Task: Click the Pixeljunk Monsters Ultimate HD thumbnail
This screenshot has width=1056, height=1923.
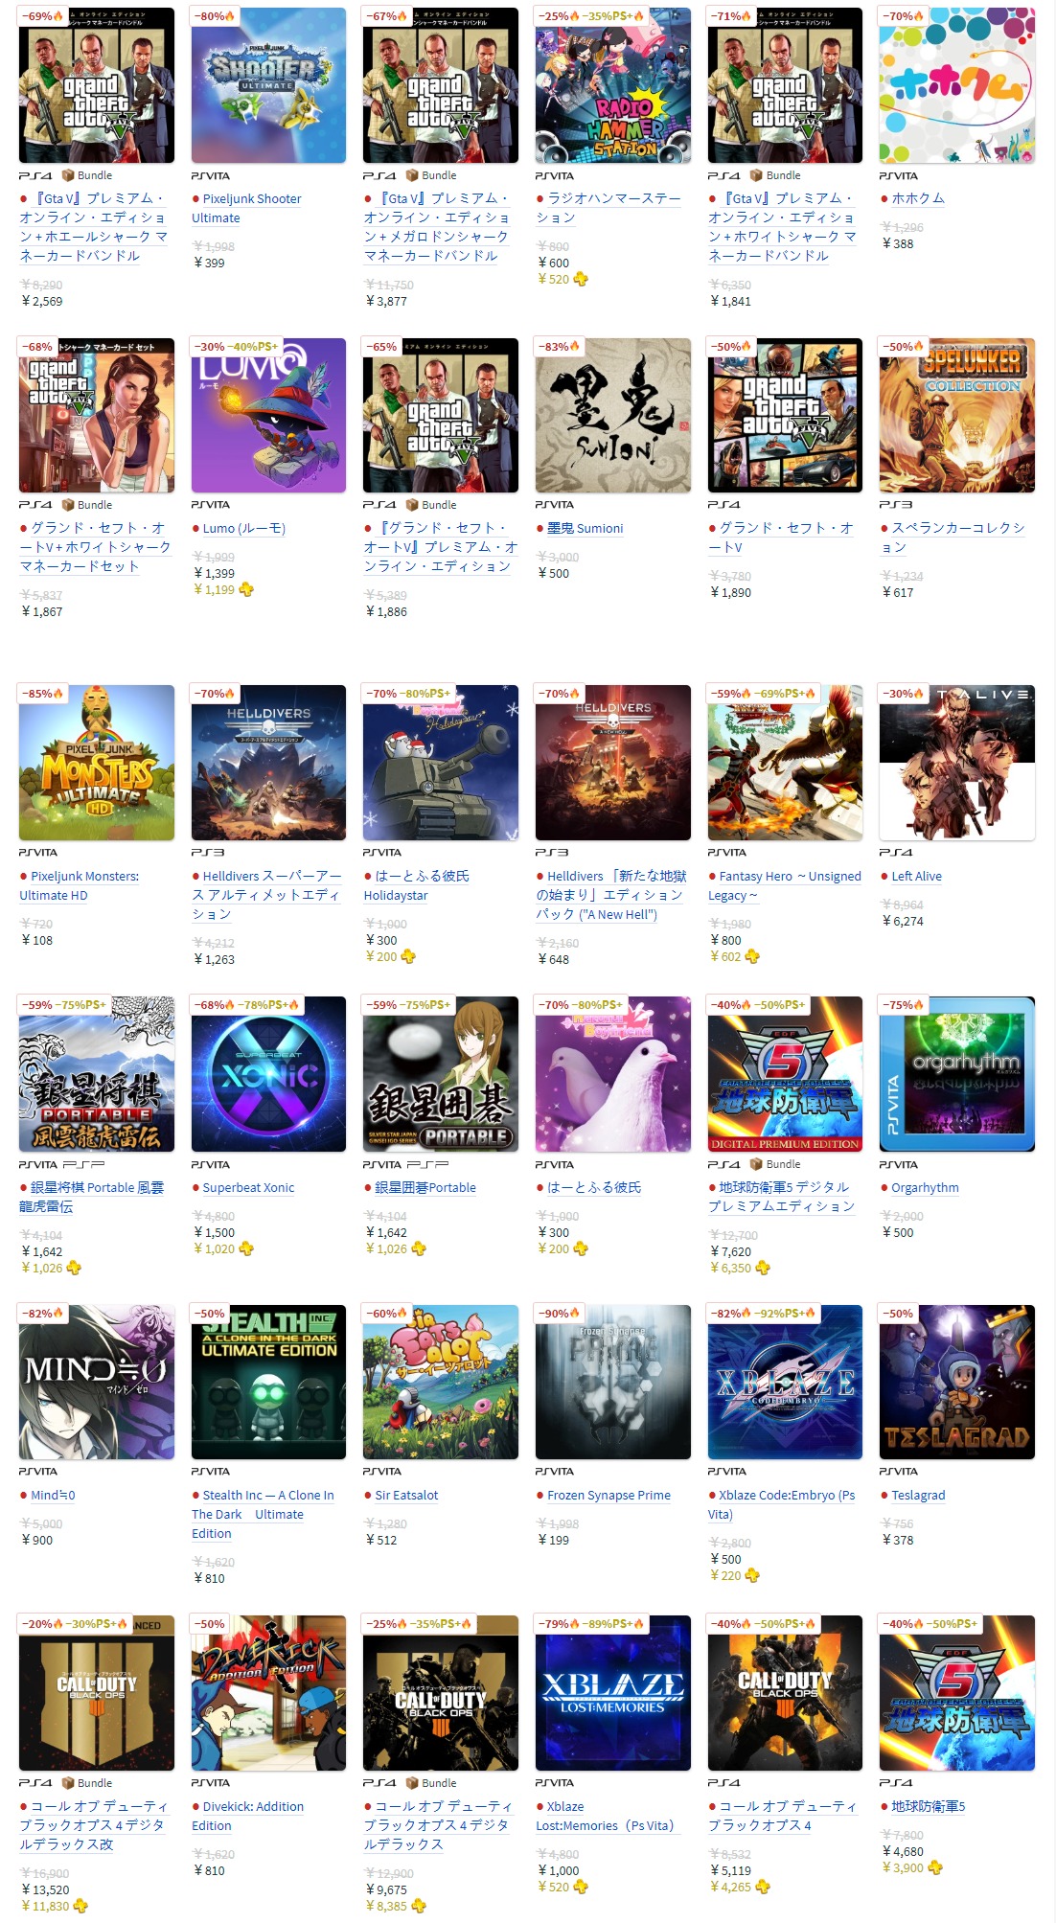Action: [x=97, y=763]
